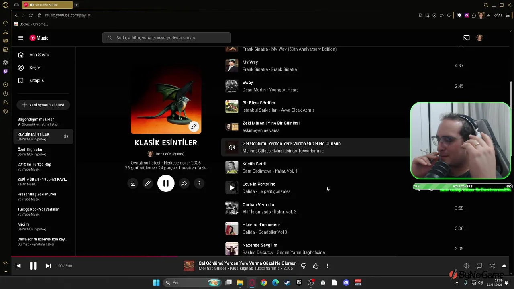514x289 pixels.
Task: Open 2010'lar Türkçe Rap playlist
Action: click(x=43, y=167)
